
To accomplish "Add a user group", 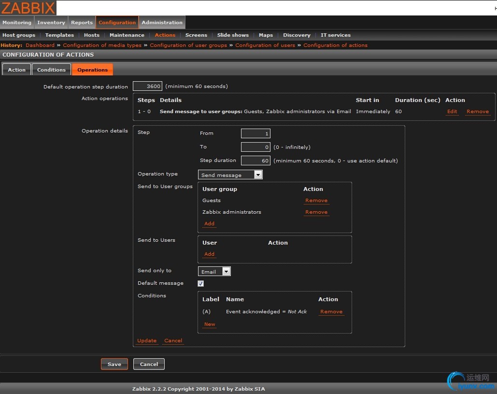I will coord(209,224).
